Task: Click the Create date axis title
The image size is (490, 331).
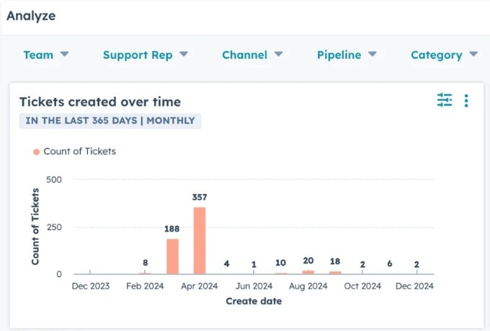Action: click(x=254, y=301)
